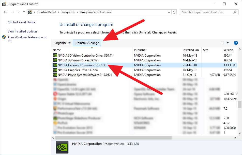Click the Up arrow to parent folder
The width and height of the screenshot is (242, 155).
tap(24, 12)
